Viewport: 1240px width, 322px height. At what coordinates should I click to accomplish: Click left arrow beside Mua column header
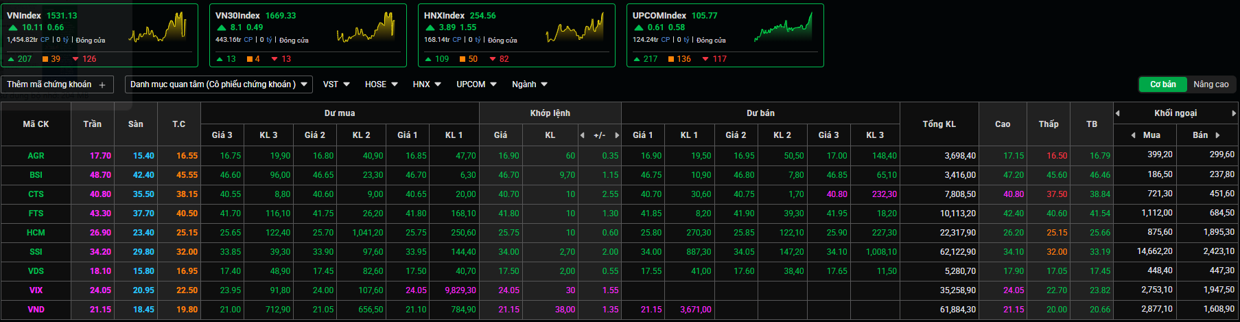coord(1134,135)
